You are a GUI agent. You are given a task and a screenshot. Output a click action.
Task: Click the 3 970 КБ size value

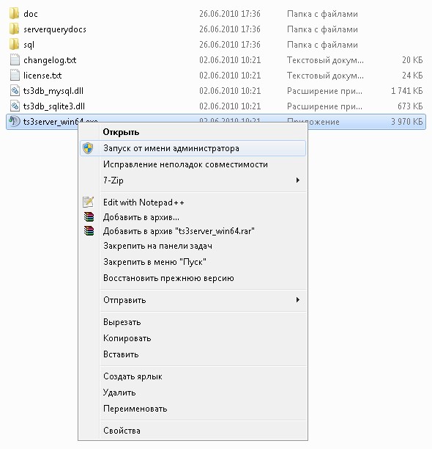click(407, 122)
